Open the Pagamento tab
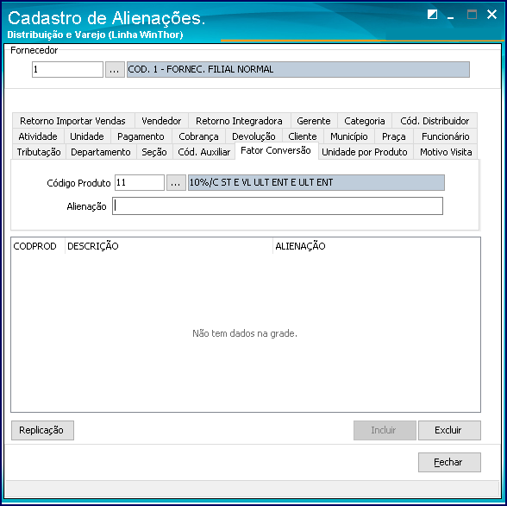This screenshot has width=507, height=506. coord(141,136)
